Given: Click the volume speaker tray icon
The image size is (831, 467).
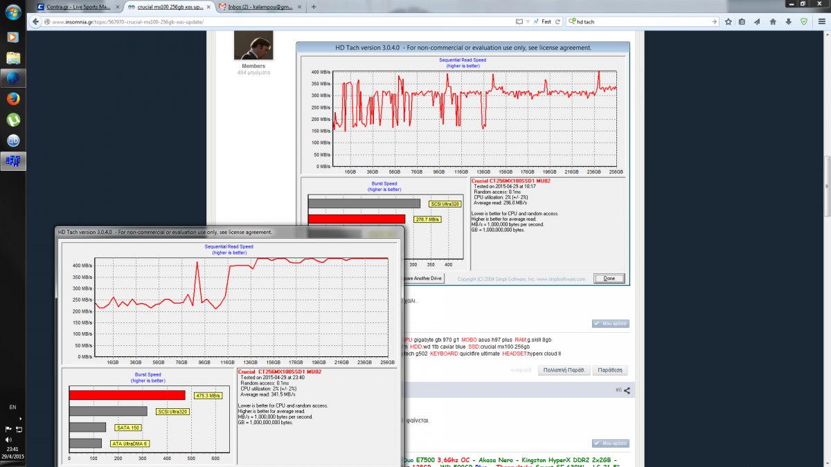Looking at the screenshot, I should click(x=8, y=439).
